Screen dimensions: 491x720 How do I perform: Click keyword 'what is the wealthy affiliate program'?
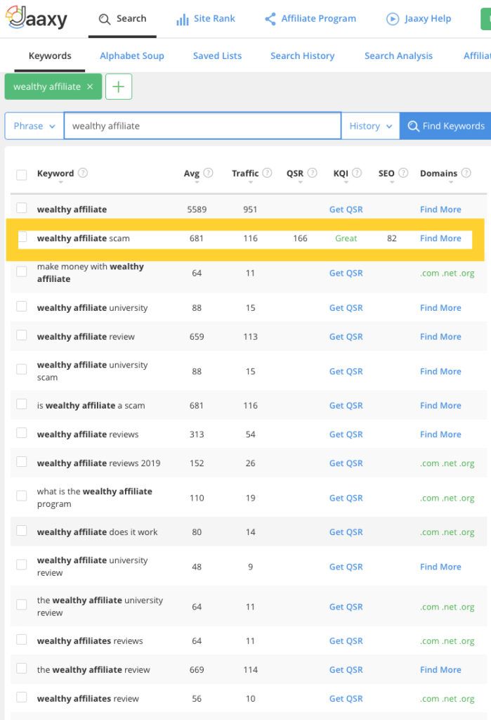click(95, 498)
